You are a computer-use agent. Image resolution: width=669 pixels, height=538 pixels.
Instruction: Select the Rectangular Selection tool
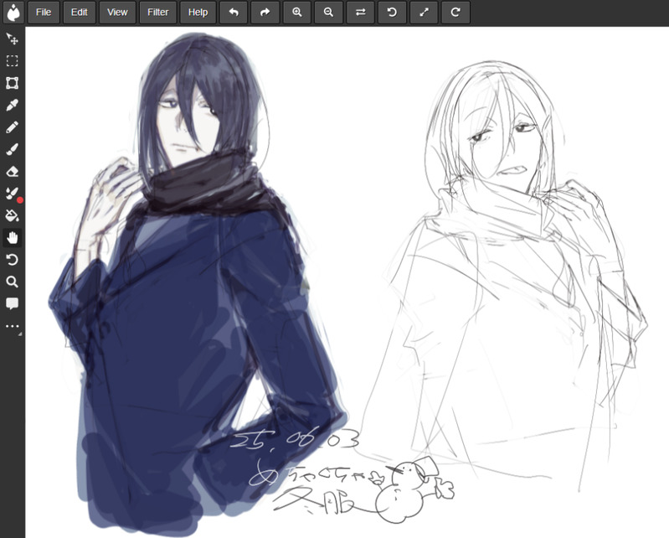point(12,61)
